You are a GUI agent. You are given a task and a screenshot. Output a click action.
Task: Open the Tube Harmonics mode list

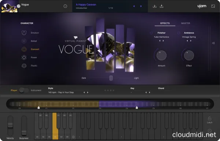coord(161,37)
